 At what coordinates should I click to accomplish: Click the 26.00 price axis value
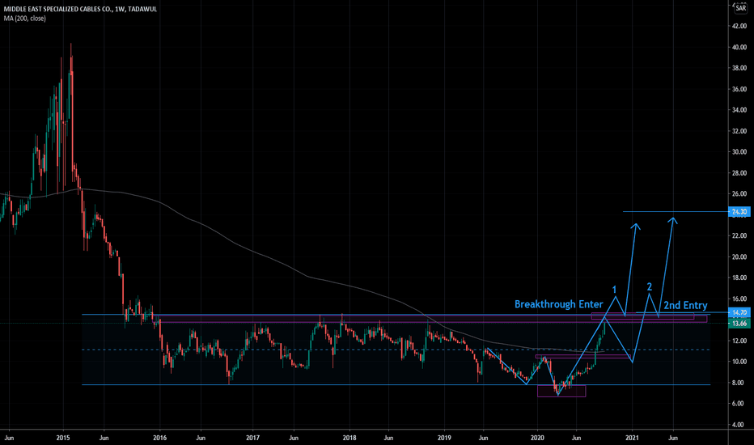tap(739, 194)
